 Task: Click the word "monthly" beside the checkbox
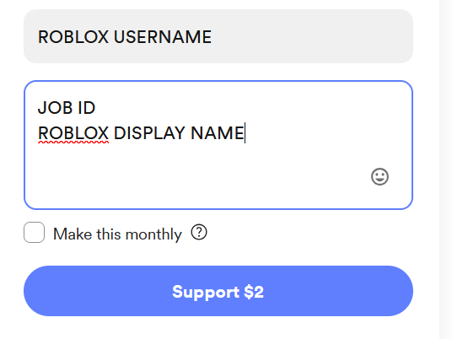point(154,234)
